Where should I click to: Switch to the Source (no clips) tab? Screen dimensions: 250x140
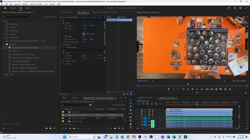tap(67, 12)
